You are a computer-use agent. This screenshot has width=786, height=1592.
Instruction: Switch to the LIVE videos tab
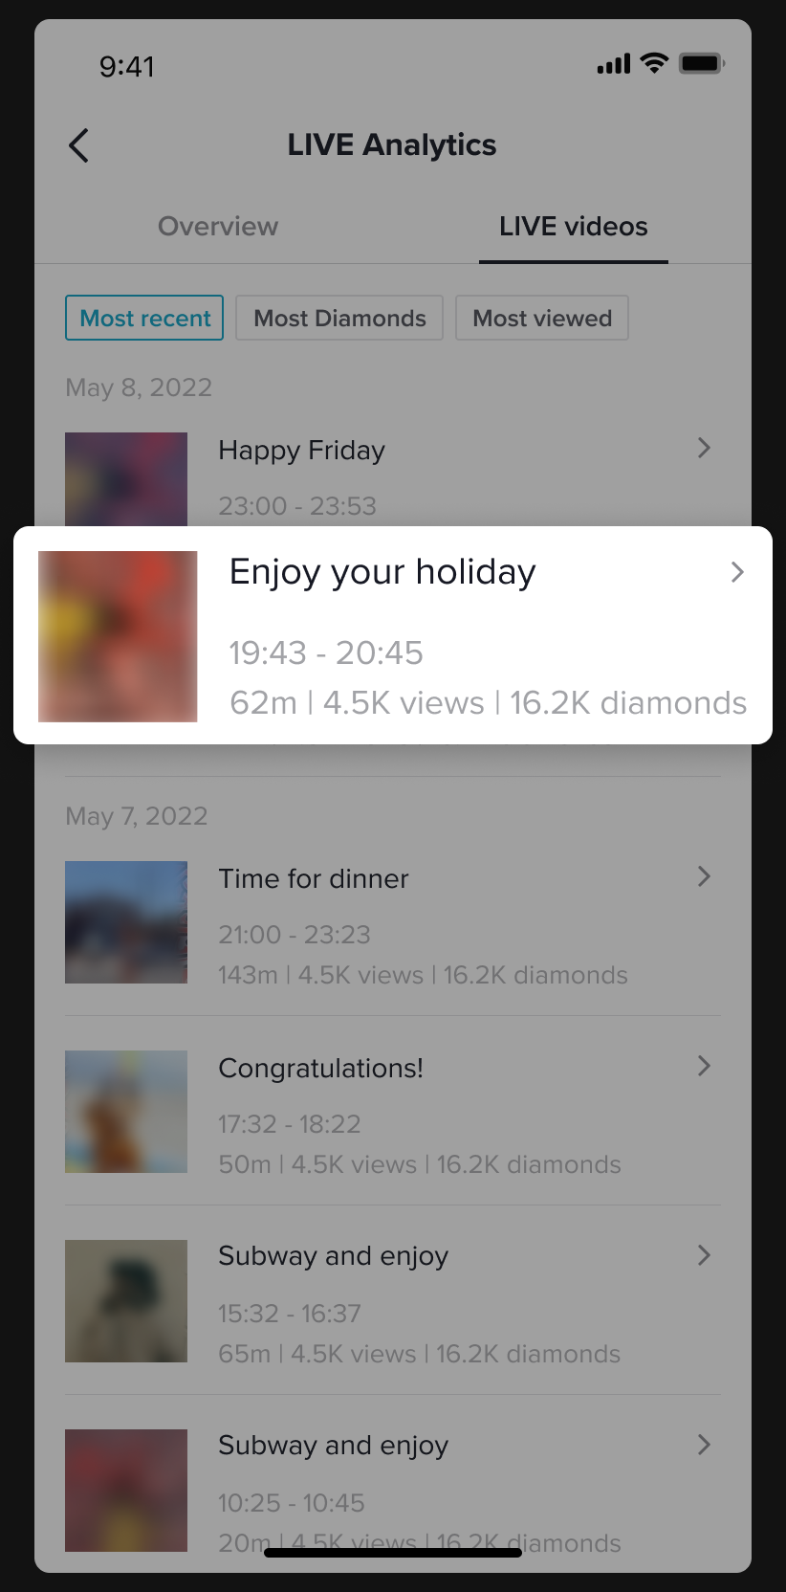click(x=573, y=227)
